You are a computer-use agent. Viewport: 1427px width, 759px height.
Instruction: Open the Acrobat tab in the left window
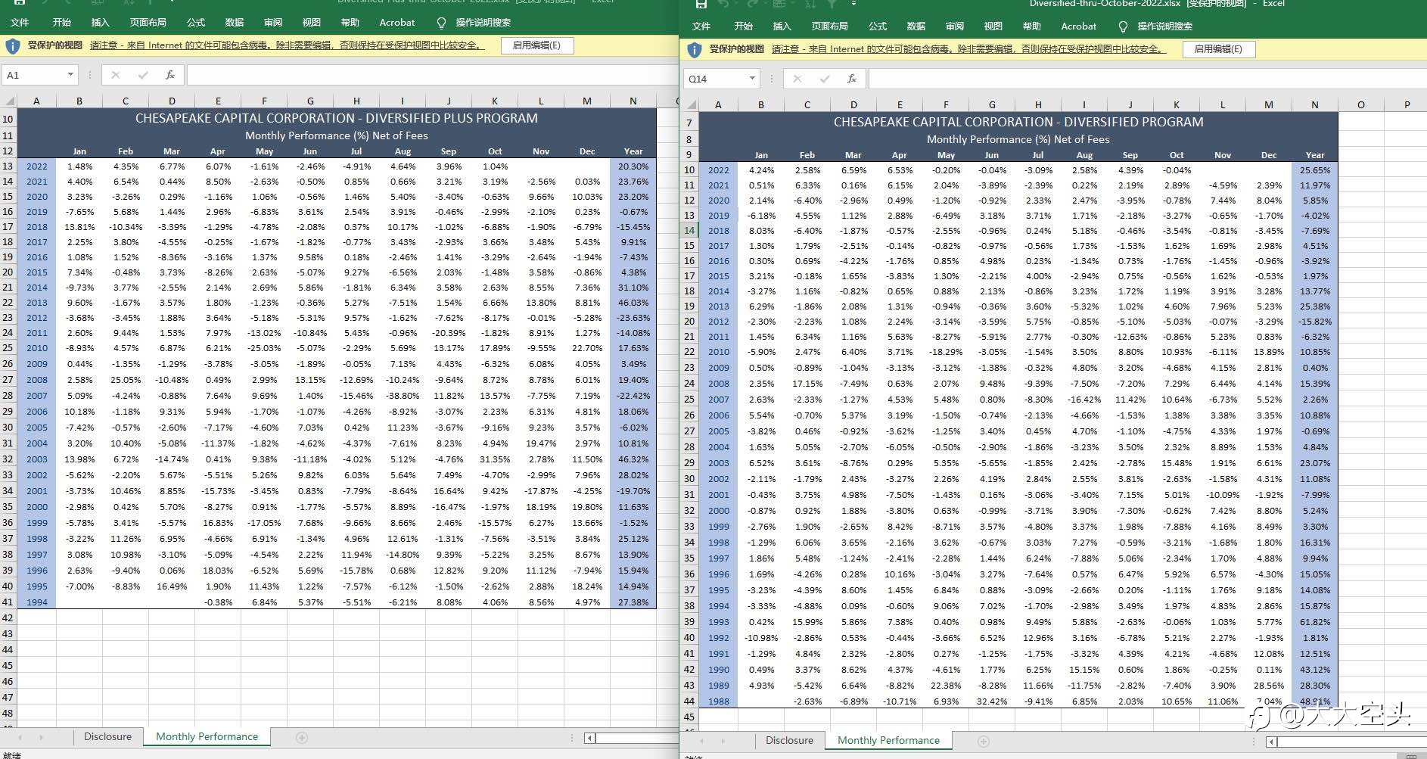tap(397, 23)
